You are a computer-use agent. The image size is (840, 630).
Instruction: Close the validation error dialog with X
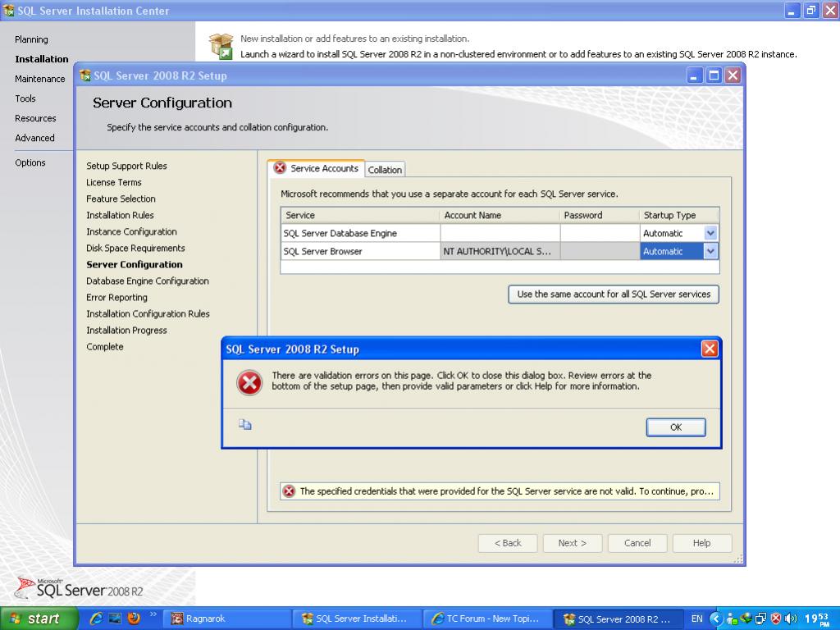tap(710, 349)
